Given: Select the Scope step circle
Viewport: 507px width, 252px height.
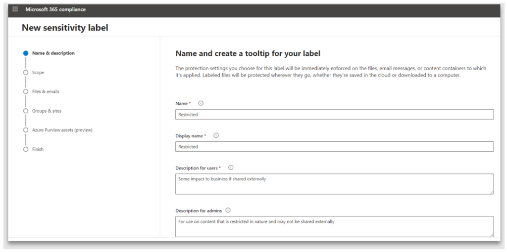Looking at the screenshot, I should (26, 73).
